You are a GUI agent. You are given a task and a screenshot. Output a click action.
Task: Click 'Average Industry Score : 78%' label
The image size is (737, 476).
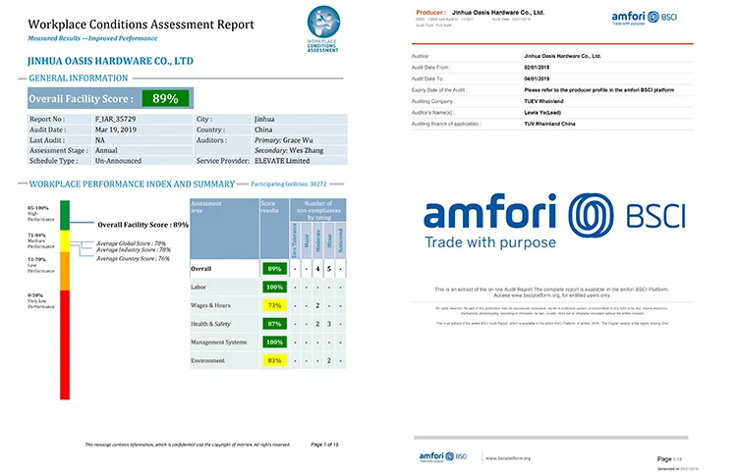(x=134, y=249)
